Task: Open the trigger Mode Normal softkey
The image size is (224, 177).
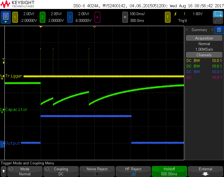Action: click(25, 171)
